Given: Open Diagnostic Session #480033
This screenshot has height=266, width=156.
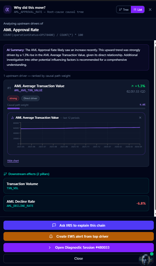Looking at the screenshot, I should [x=78, y=247].
